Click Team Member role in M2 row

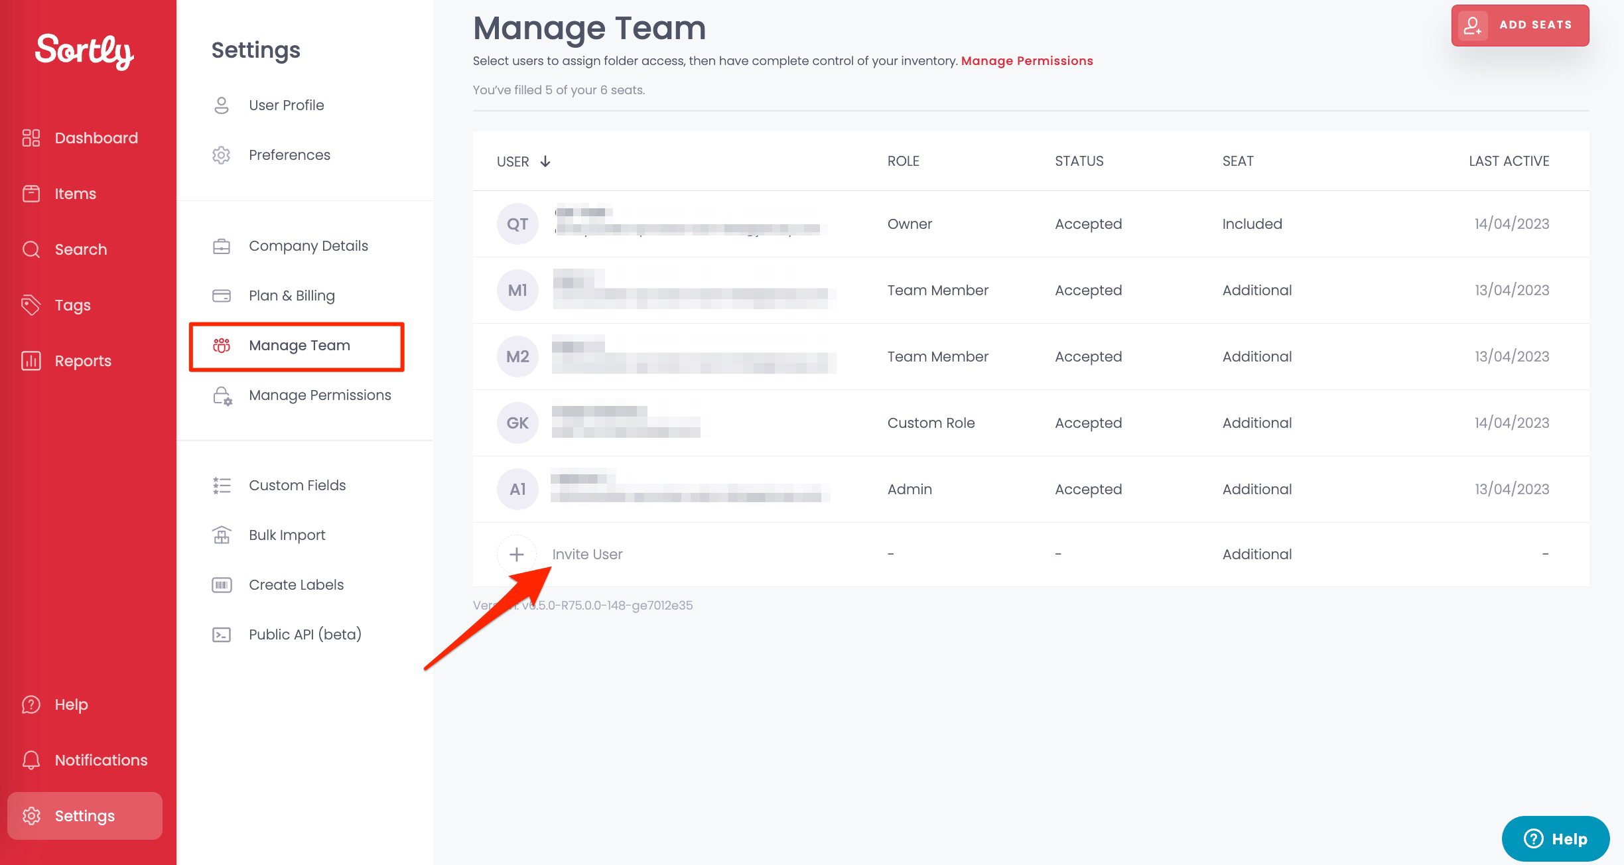tap(937, 357)
